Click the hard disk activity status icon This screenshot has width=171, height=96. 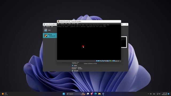pyautogui.click(x=97, y=61)
